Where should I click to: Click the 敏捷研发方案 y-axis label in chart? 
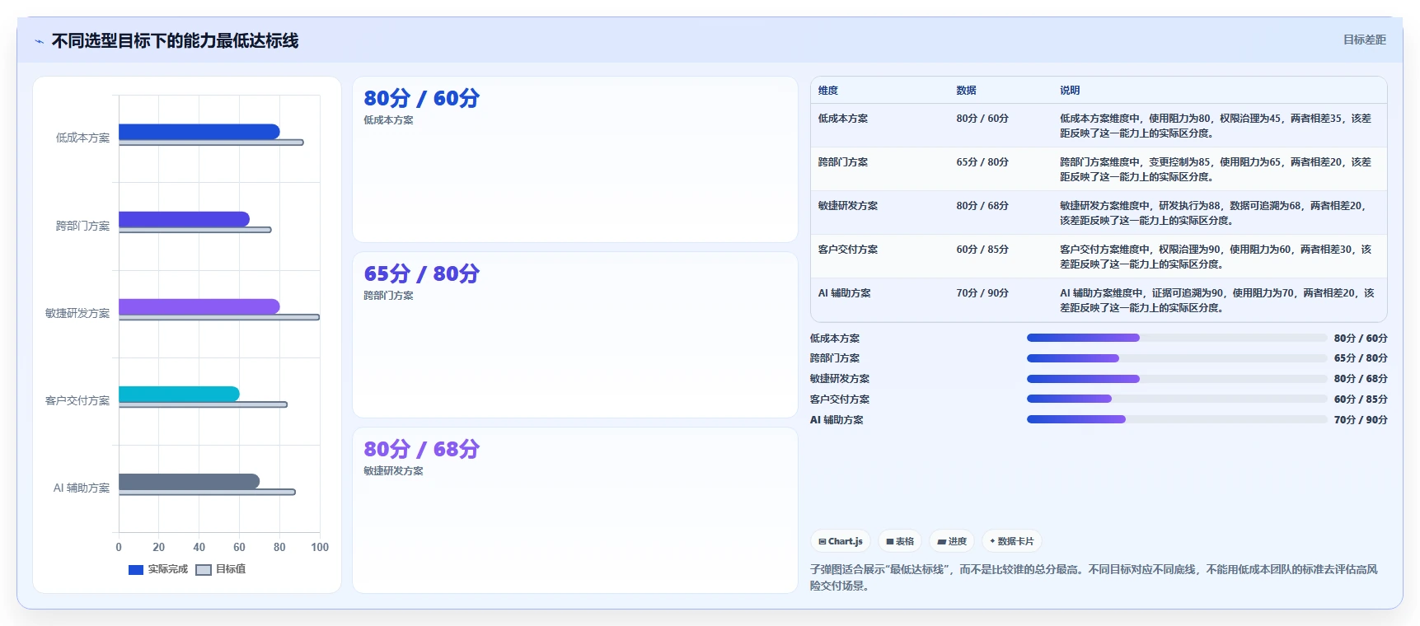pos(77,313)
